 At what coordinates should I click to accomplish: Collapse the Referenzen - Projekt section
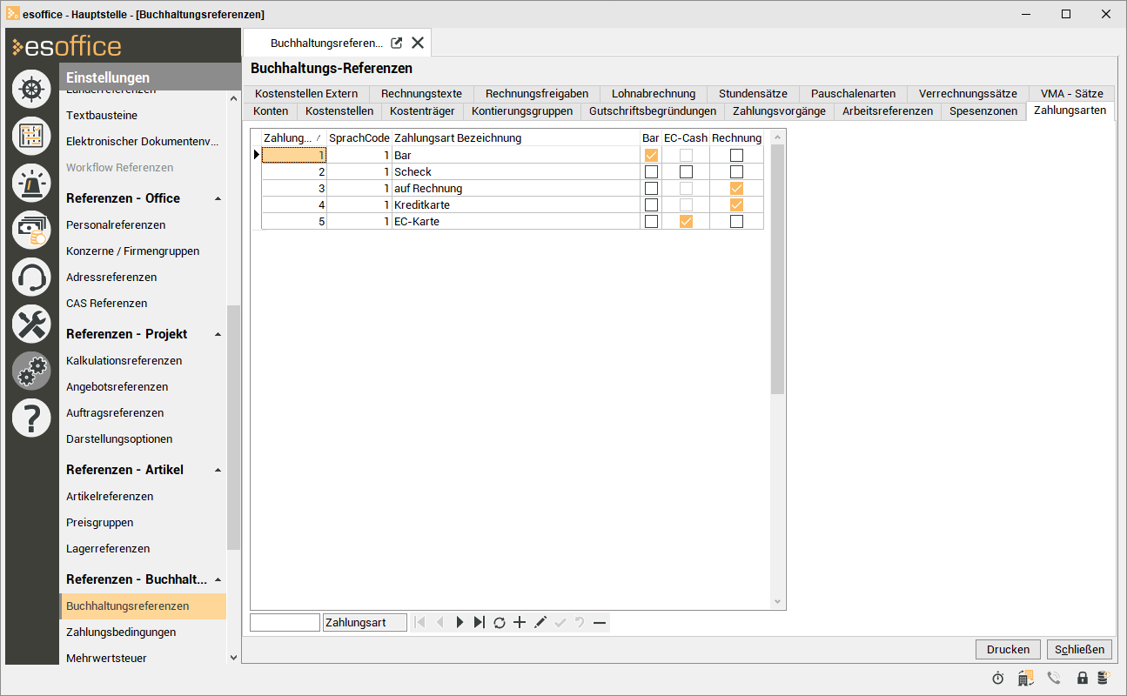218,335
